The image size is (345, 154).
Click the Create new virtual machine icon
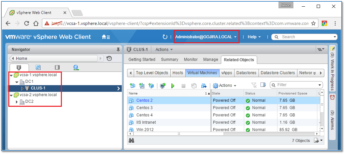click(132, 85)
